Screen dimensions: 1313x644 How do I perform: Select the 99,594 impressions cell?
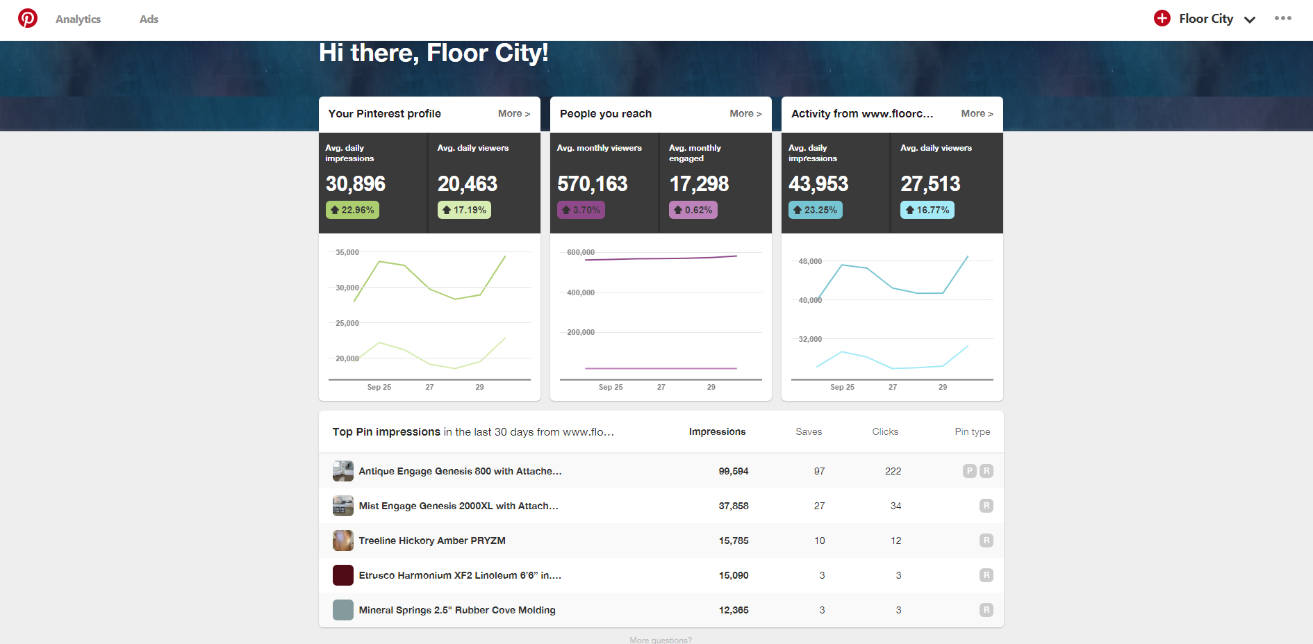coord(734,471)
